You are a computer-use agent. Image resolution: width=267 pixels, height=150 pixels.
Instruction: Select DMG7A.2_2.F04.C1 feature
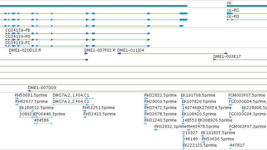tap(71, 102)
